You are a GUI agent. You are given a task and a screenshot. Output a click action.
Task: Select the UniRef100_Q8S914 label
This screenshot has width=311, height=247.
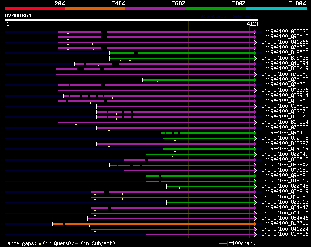coord(285,96)
